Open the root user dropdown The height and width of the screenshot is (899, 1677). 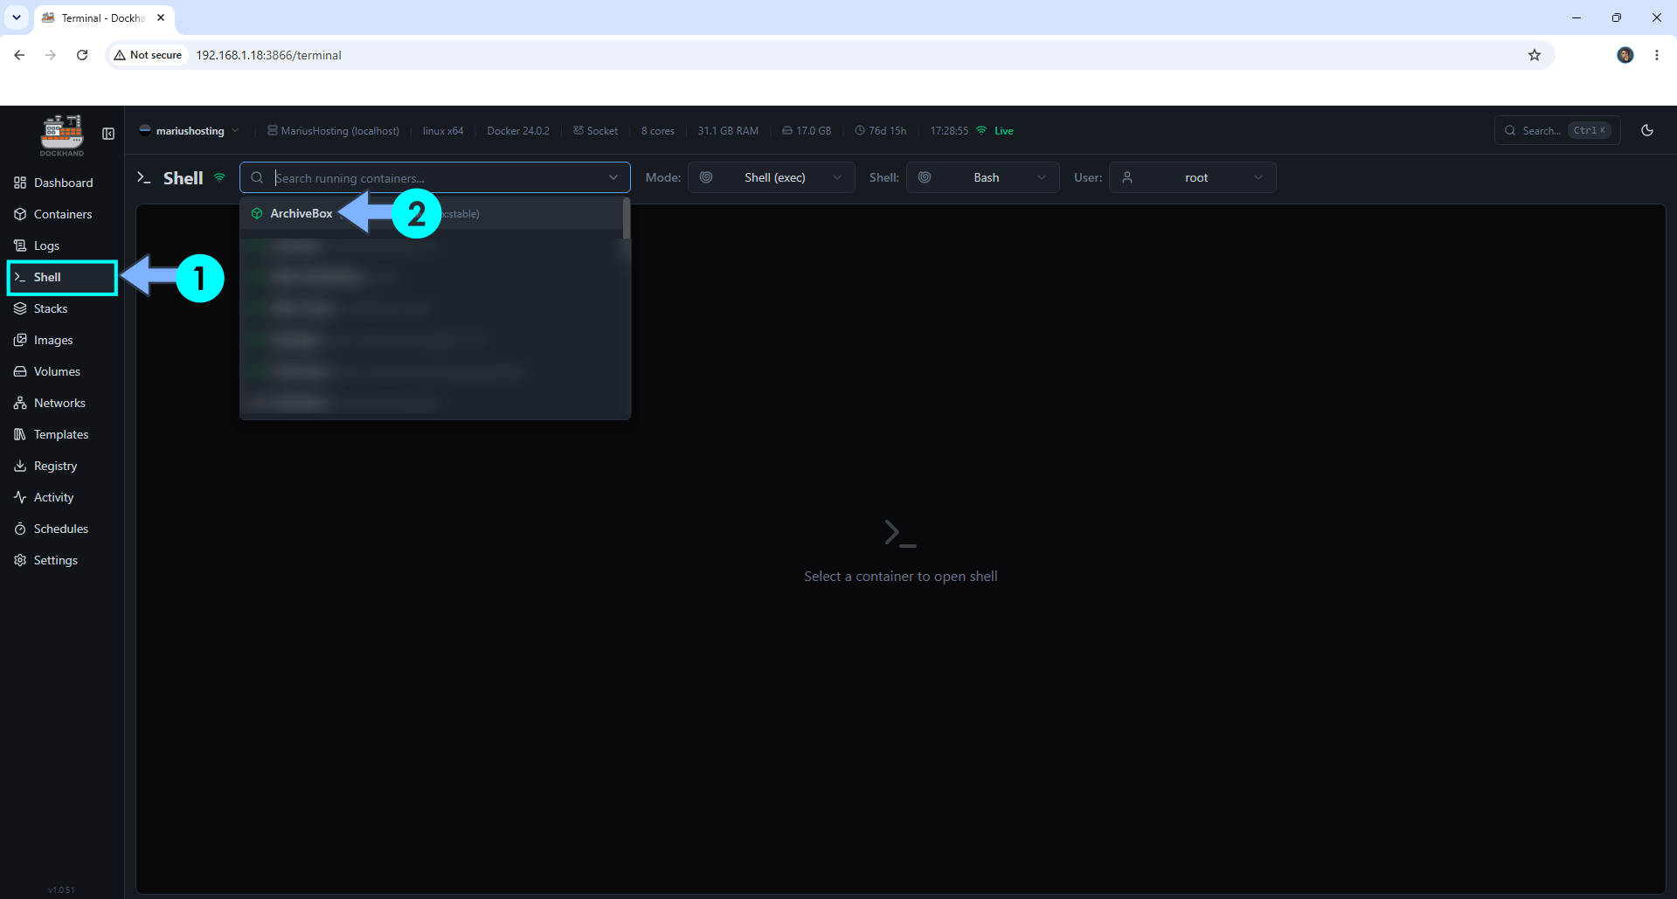[1192, 177]
